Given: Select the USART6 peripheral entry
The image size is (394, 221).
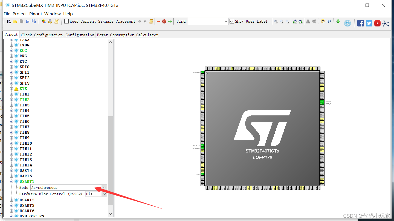Looking at the screenshot, I should pos(27,211).
